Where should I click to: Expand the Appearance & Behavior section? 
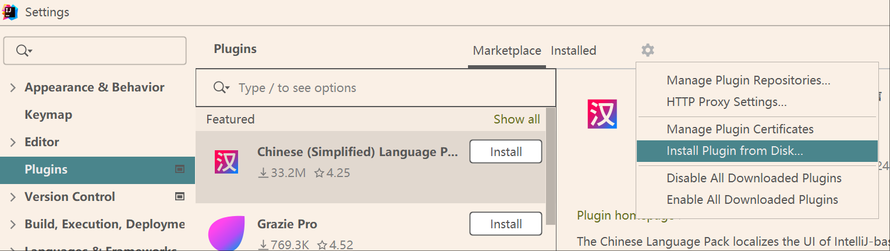point(13,88)
